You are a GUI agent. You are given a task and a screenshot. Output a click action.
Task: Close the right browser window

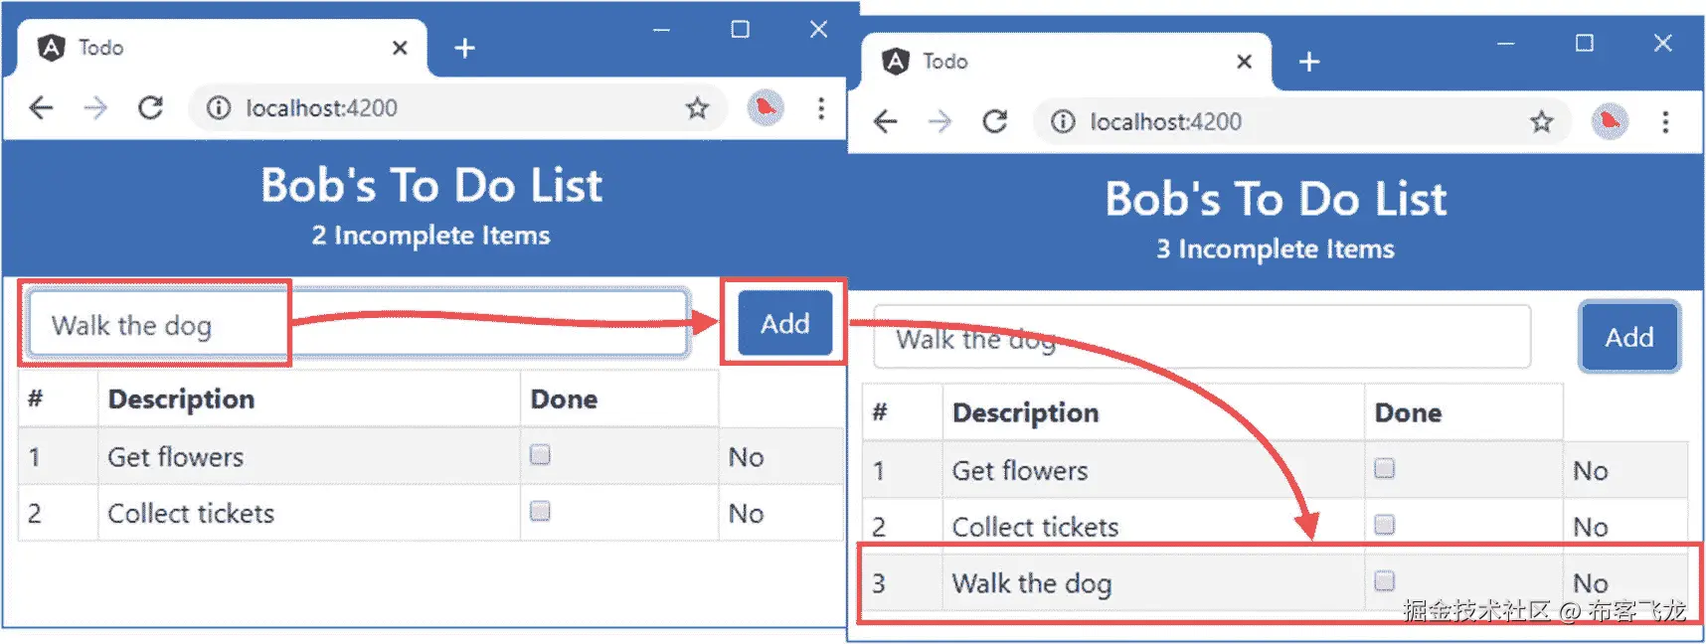point(1662,43)
